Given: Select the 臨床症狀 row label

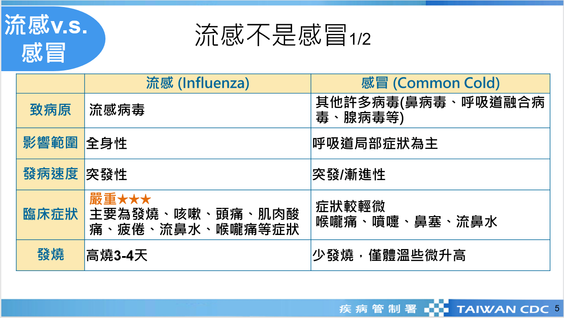Looking at the screenshot, I should coord(51,214).
